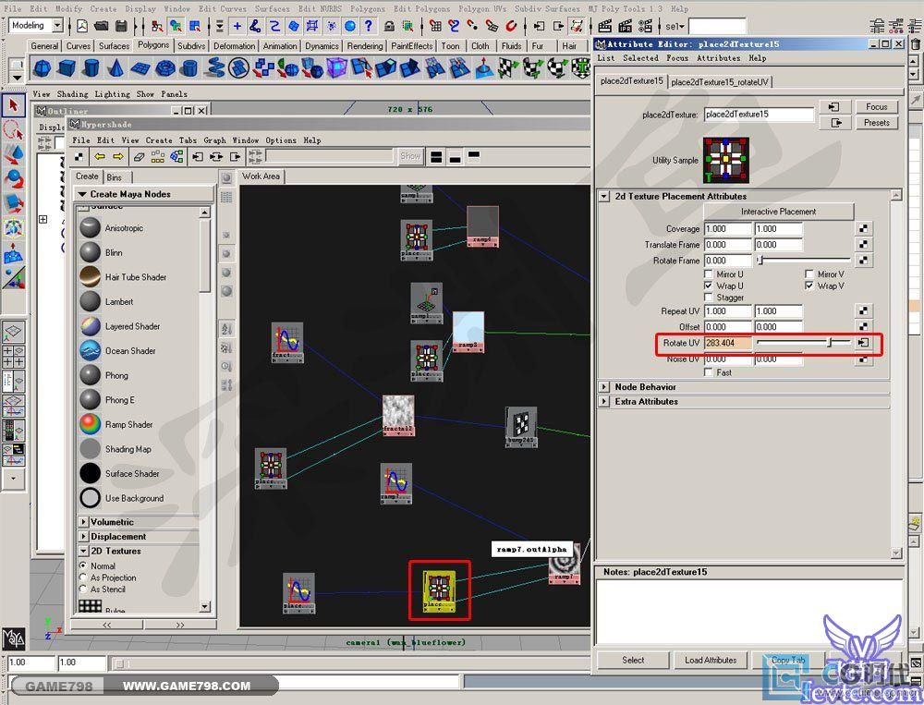The width and height of the screenshot is (924, 705).
Task: Activate the Select arrow tool
Action: pyautogui.click(x=14, y=105)
